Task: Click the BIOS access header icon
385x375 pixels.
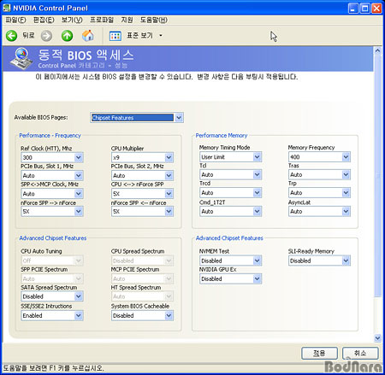Action: coord(21,58)
